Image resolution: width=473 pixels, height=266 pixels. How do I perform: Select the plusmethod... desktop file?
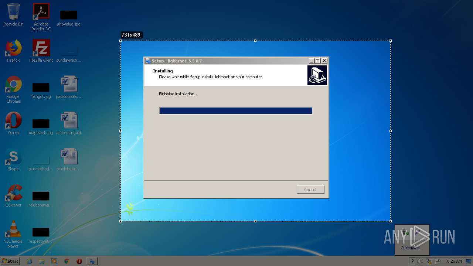41,163
